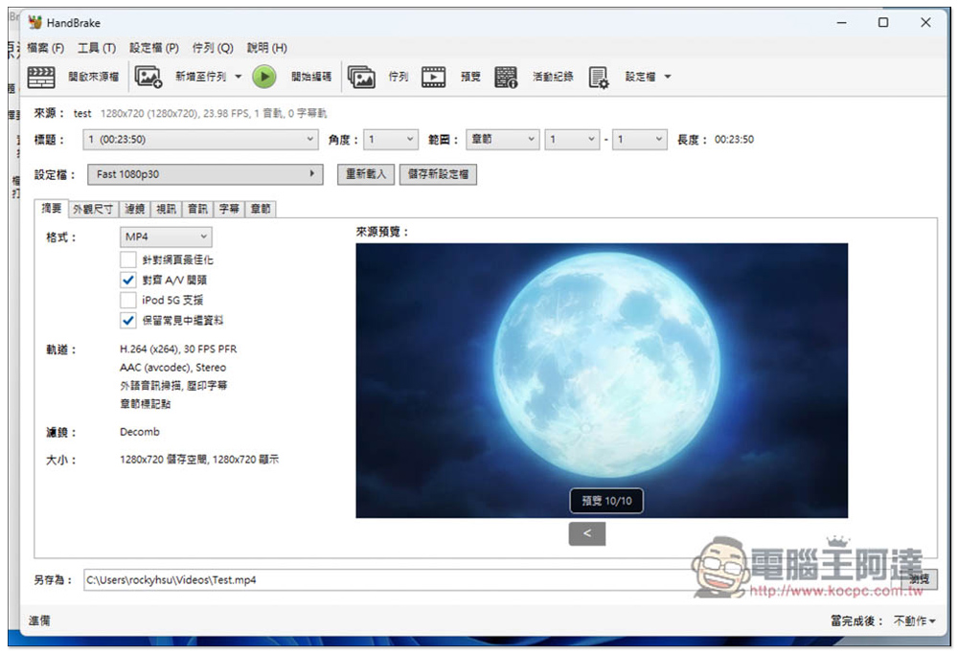The height and width of the screenshot is (654, 958).
Task: Open the start chapter dropdown
Action: tap(572, 139)
